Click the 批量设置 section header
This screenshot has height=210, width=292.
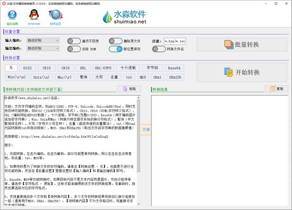point(12,32)
